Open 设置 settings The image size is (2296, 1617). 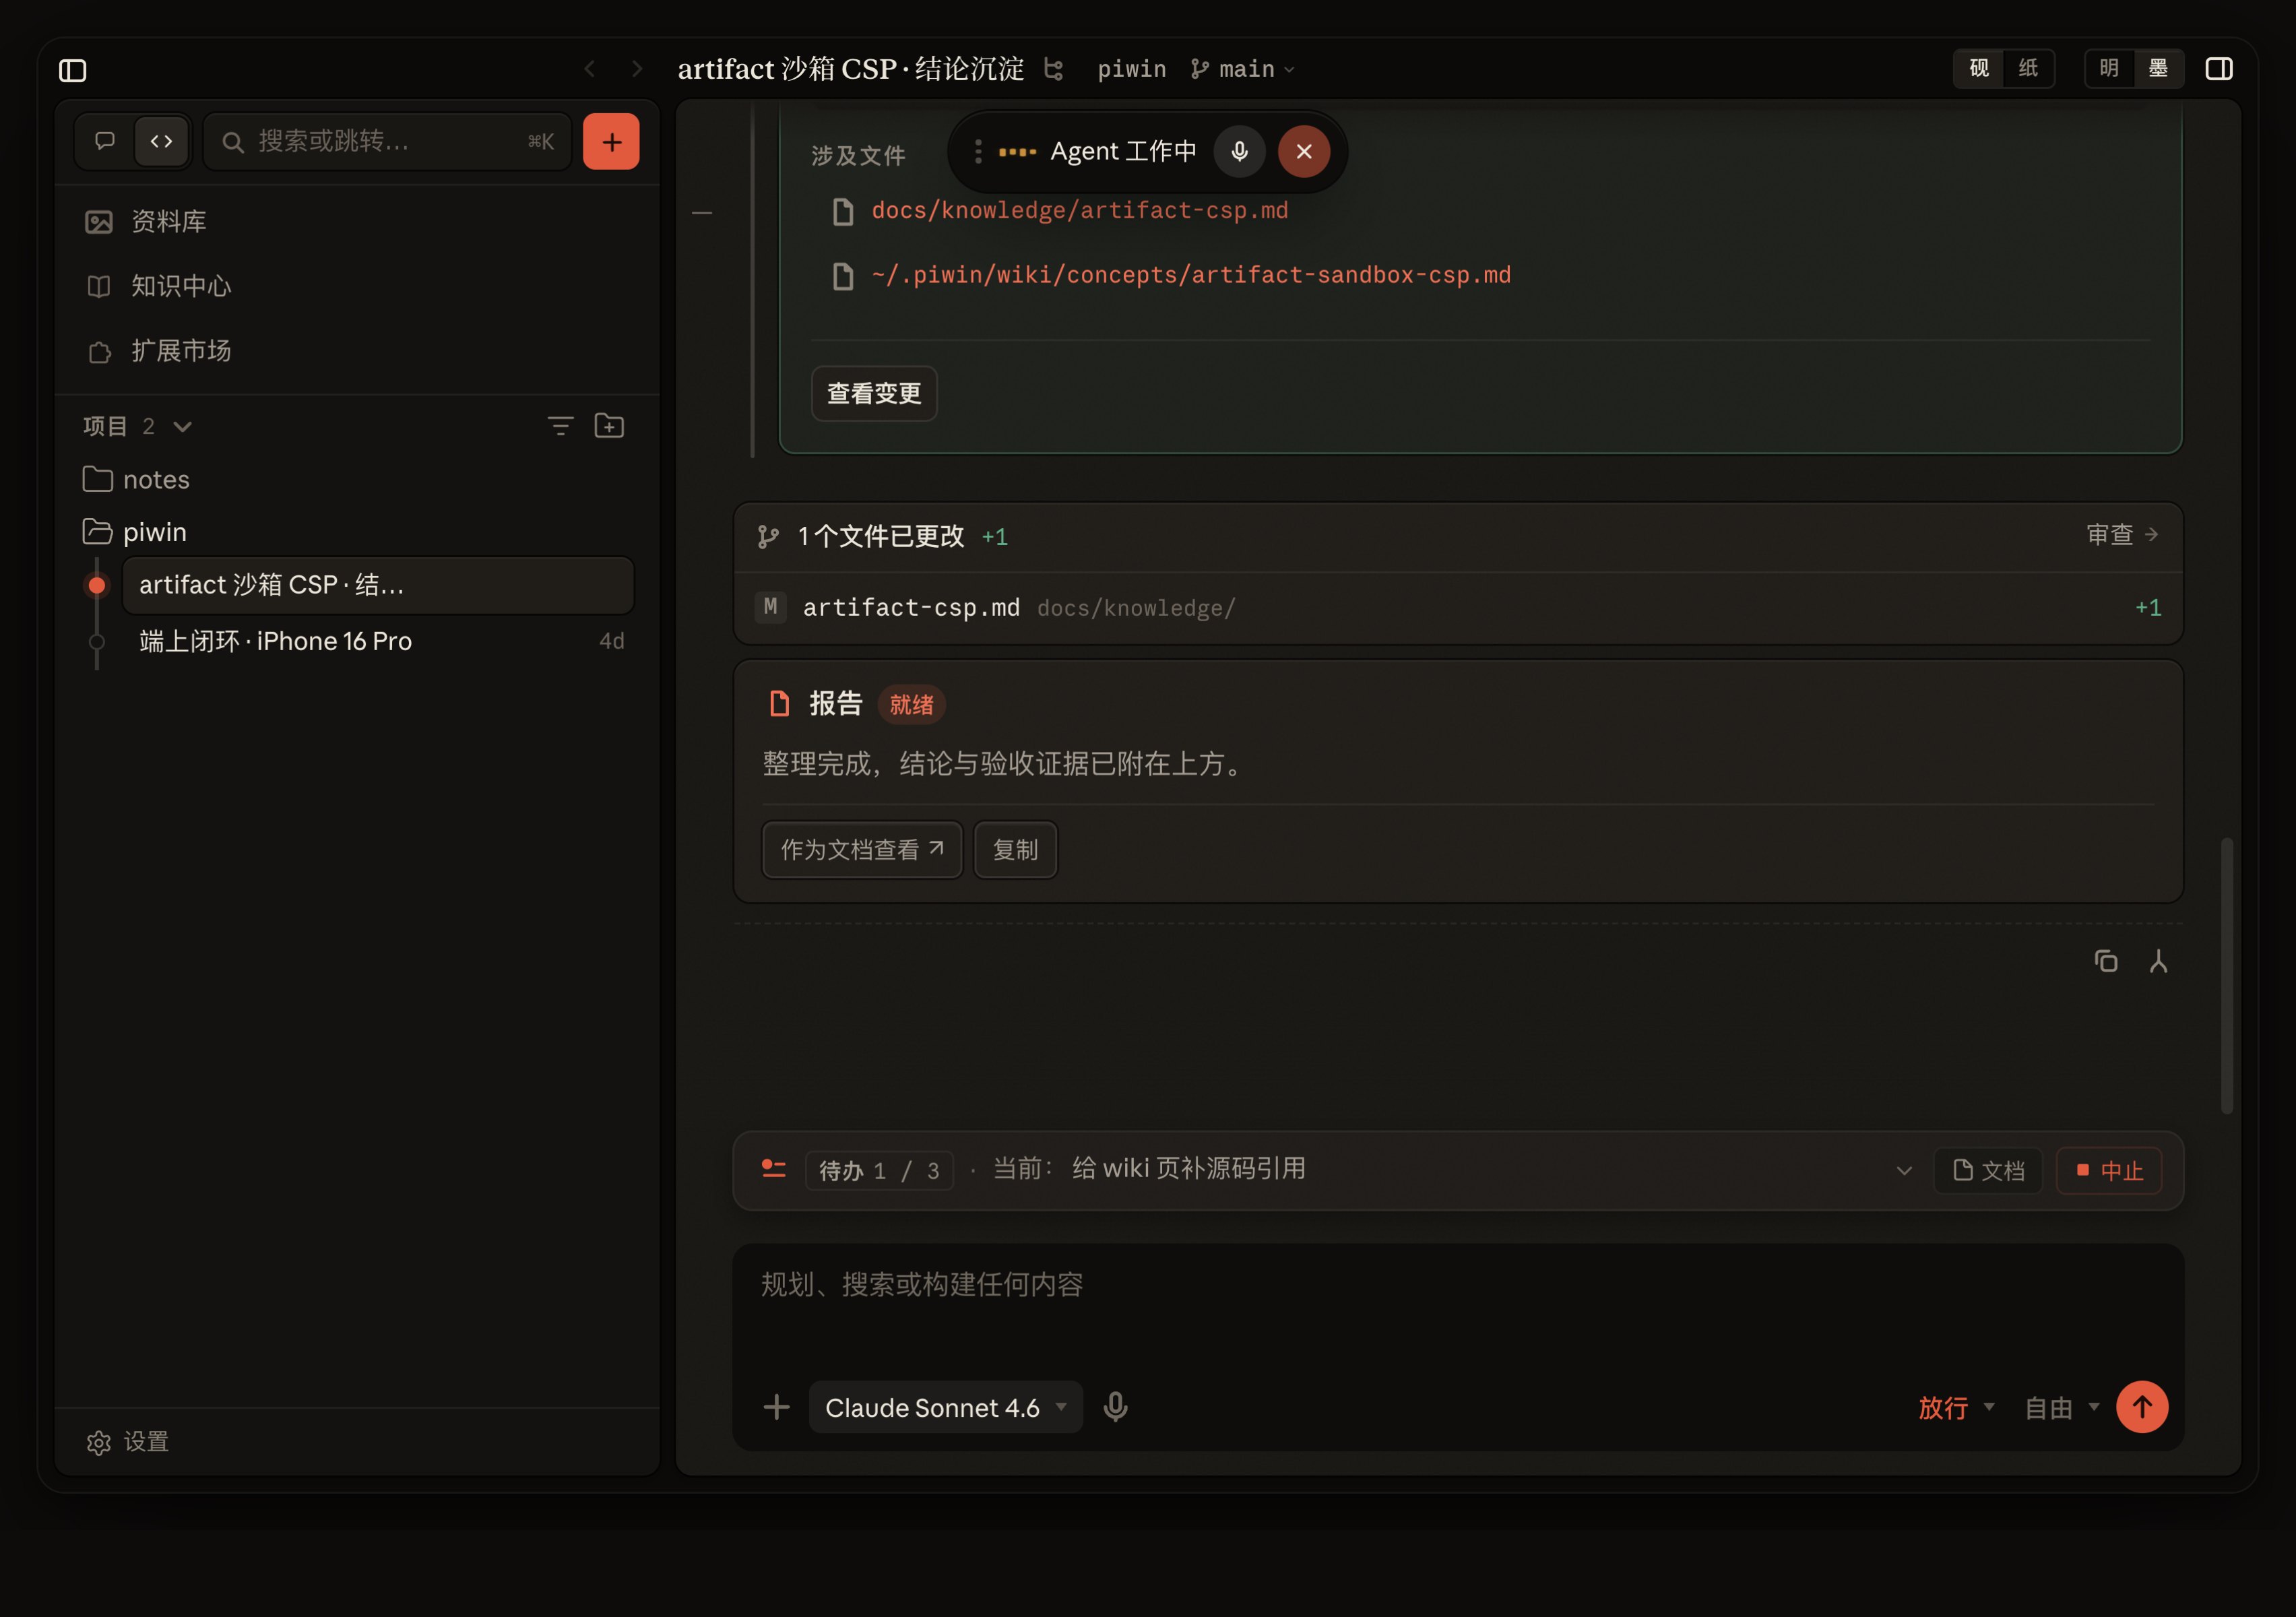pyautogui.click(x=128, y=1442)
